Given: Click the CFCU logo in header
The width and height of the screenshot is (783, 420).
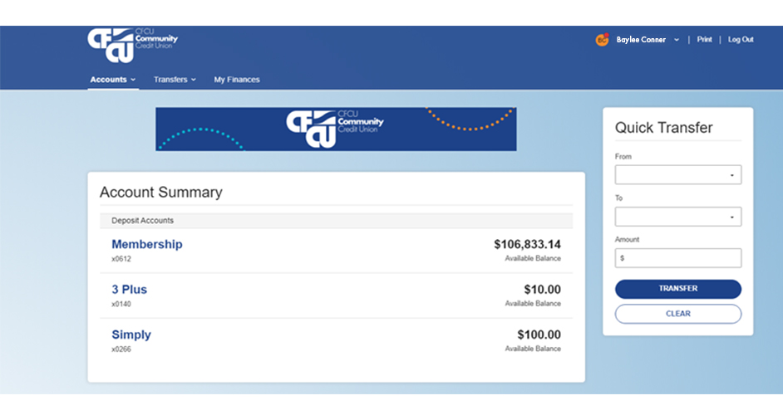Looking at the screenshot, I should [132, 46].
